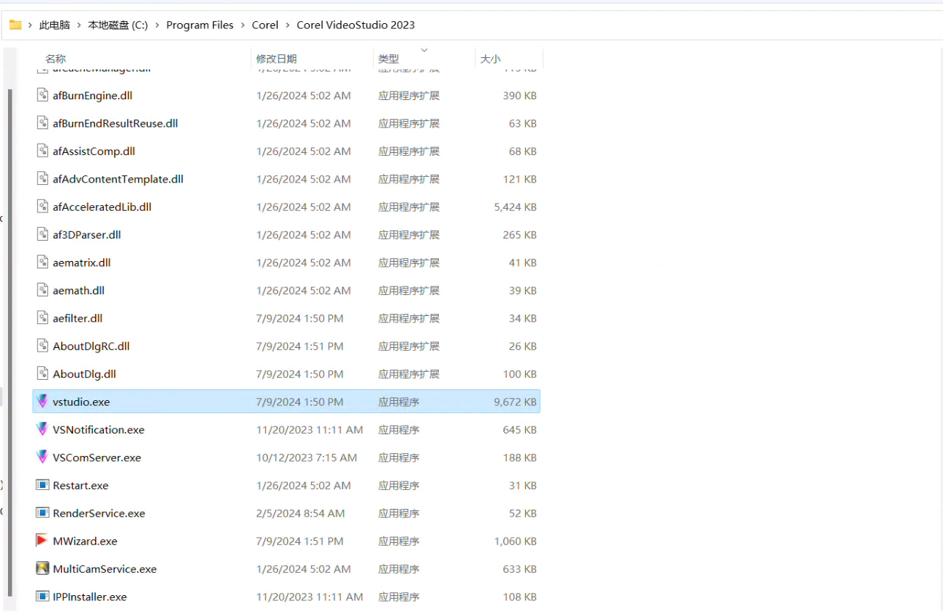The height and width of the screenshot is (614, 943).
Task: Click the 633 KB size value
Action: click(x=519, y=569)
